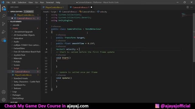Open the View menu
Image resolution: width=195 pixels, height=109 pixels.
30,2
